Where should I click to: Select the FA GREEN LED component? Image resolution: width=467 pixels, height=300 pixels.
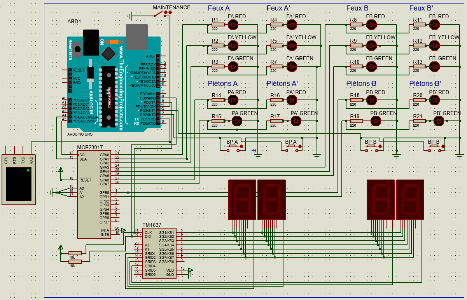click(233, 67)
